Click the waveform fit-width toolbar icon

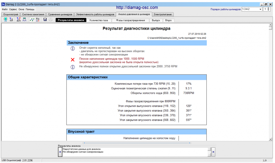pos(5,20)
